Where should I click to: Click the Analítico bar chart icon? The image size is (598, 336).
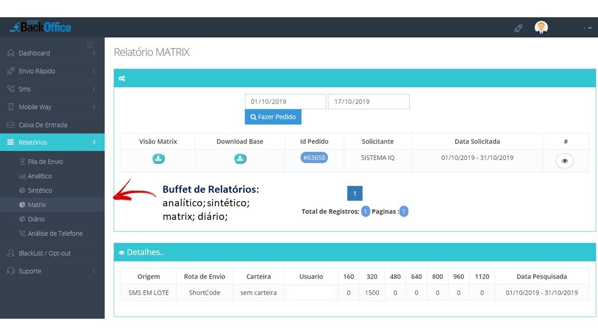[22, 176]
